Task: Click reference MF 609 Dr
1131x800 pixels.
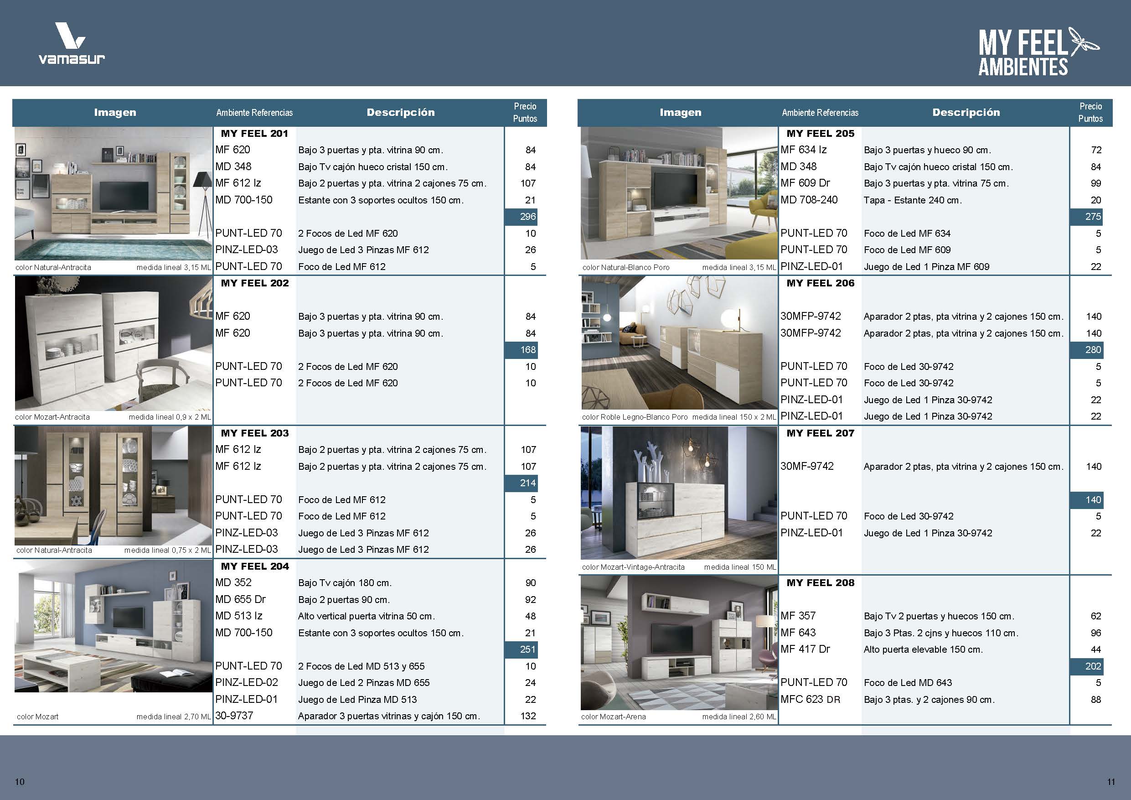Action: pyautogui.click(x=805, y=183)
